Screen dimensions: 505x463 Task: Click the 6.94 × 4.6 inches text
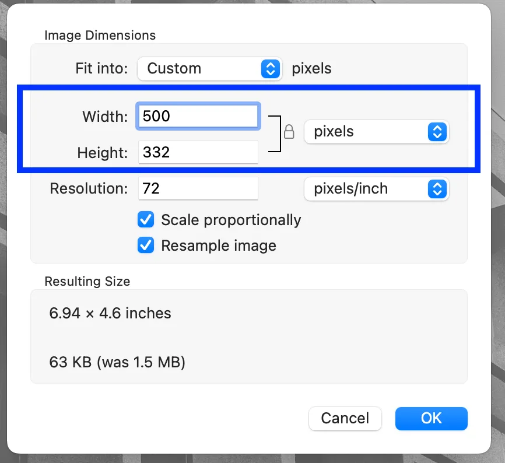click(110, 313)
